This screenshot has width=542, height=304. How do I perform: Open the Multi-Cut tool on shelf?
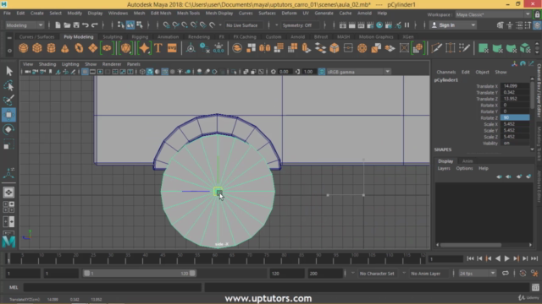[436, 48]
